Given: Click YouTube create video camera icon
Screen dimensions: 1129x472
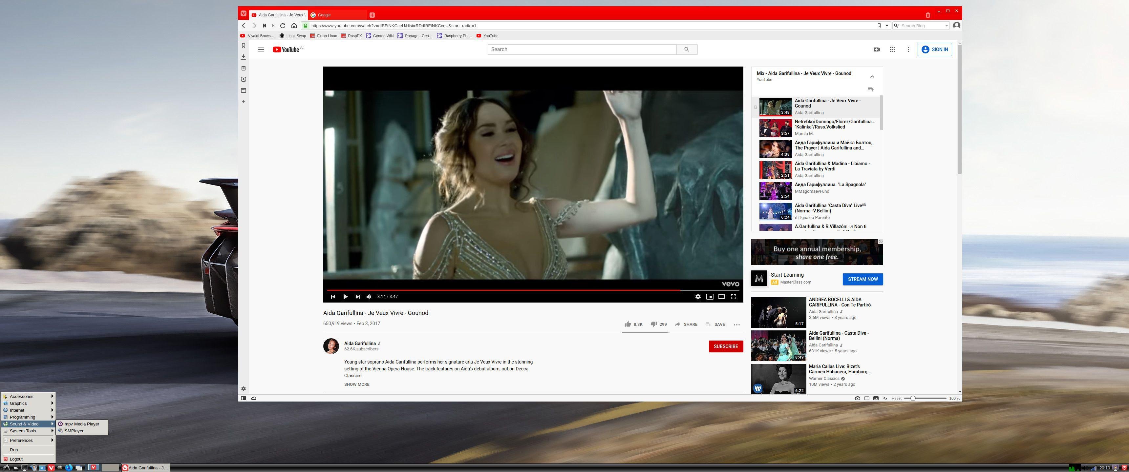Looking at the screenshot, I should [877, 49].
